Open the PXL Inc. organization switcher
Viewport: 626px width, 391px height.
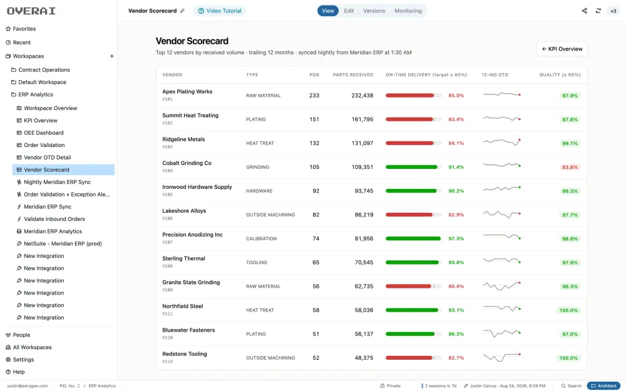pyautogui.click(x=69, y=386)
